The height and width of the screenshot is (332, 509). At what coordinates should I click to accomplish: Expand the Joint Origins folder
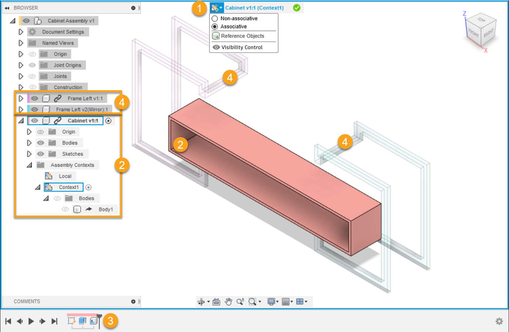21,65
